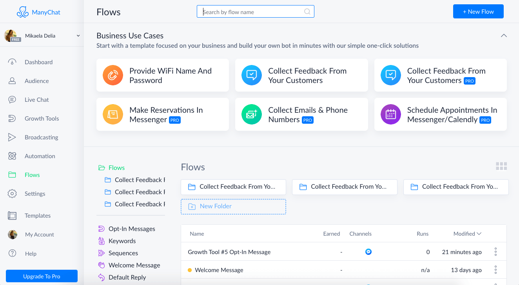
Task: Click Mikaela Delia profile avatar
Action: coord(10,36)
